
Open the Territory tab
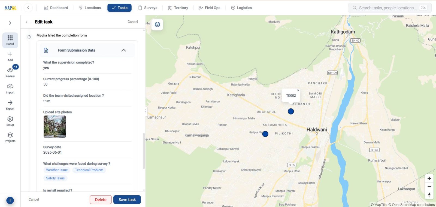178,8
